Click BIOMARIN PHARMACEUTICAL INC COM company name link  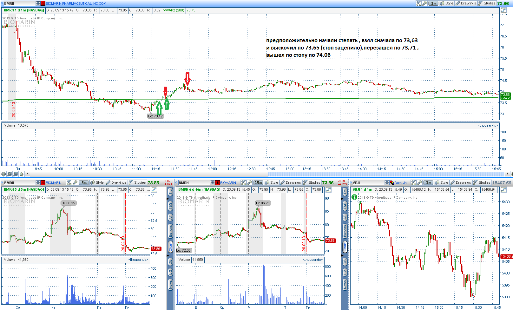76,3
